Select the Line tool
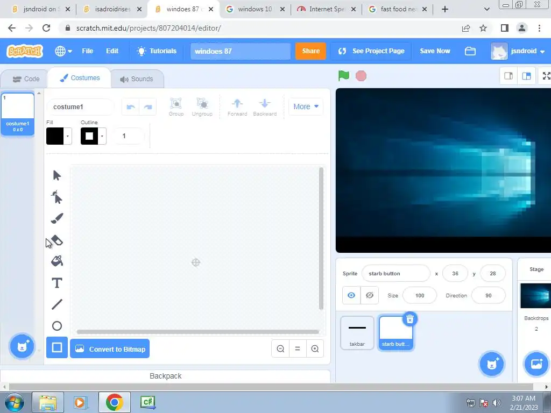This screenshot has width=551, height=413. 56,304
